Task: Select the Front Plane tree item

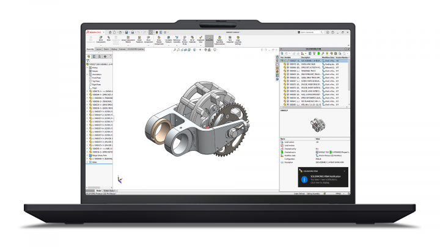Action: point(96,78)
